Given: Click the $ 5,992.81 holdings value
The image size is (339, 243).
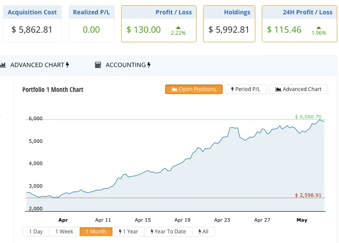Looking at the screenshot, I should pos(229,30).
